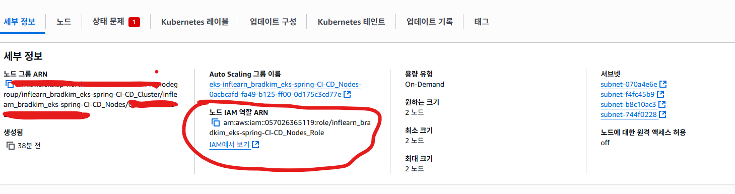The width and height of the screenshot is (735, 194).
Task: Select the Kubernetes 레이블 tab
Action: 195,22
